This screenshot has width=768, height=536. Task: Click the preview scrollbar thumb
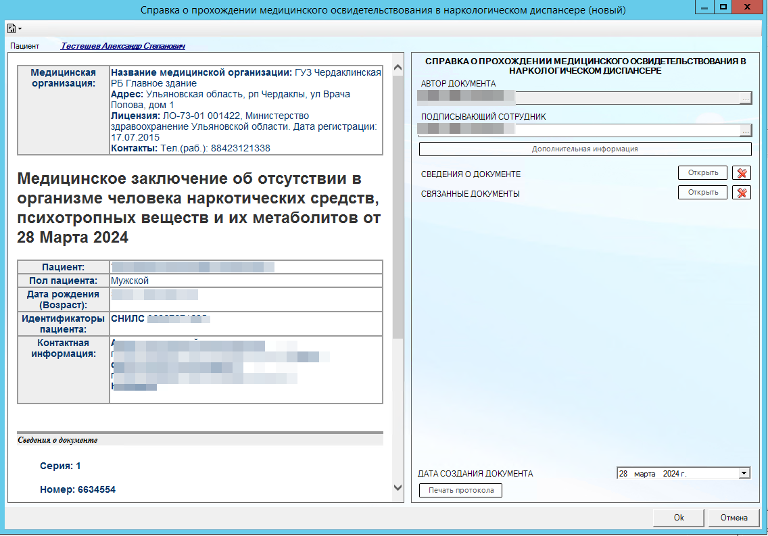398,207
